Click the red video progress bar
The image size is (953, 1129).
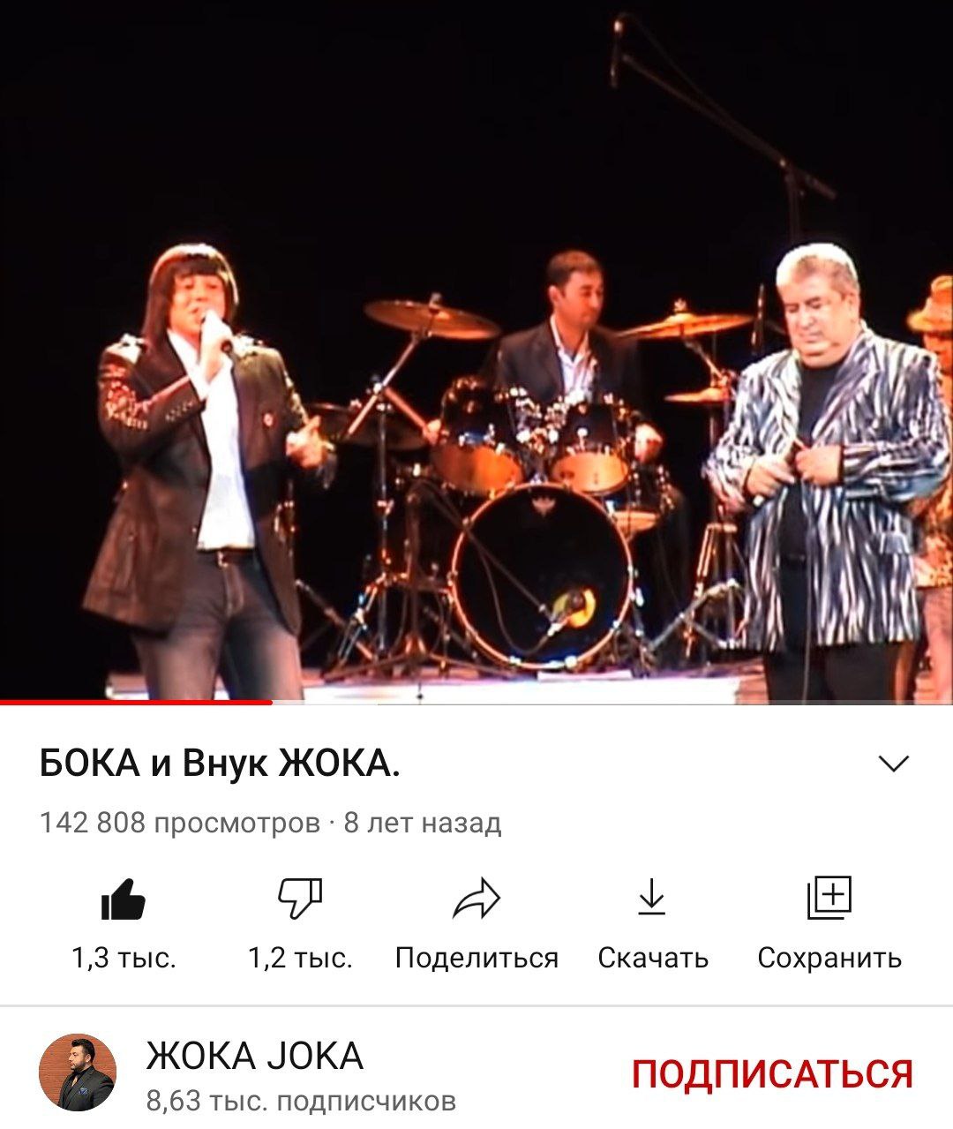tap(136, 703)
